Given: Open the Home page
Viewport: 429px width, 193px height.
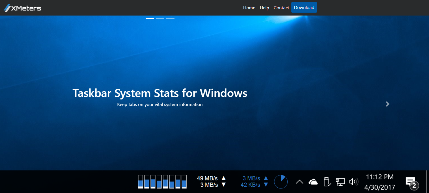Looking at the screenshot, I should point(249,8).
